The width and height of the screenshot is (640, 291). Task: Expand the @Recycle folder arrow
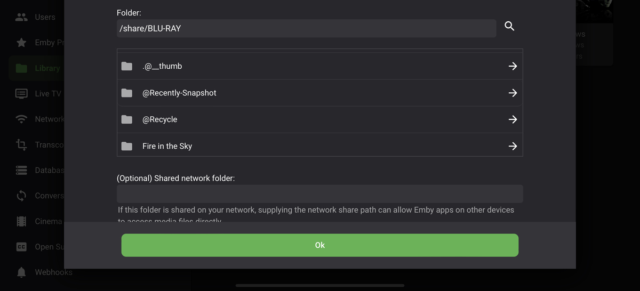[513, 119]
